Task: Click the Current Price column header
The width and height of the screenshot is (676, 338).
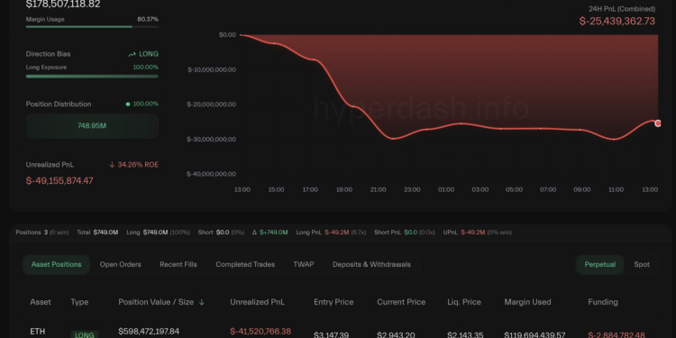Action: 401,302
